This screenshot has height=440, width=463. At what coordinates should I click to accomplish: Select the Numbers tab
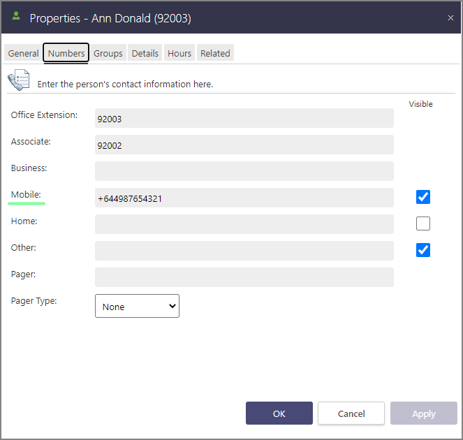pyautogui.click(x=66, y=53)
